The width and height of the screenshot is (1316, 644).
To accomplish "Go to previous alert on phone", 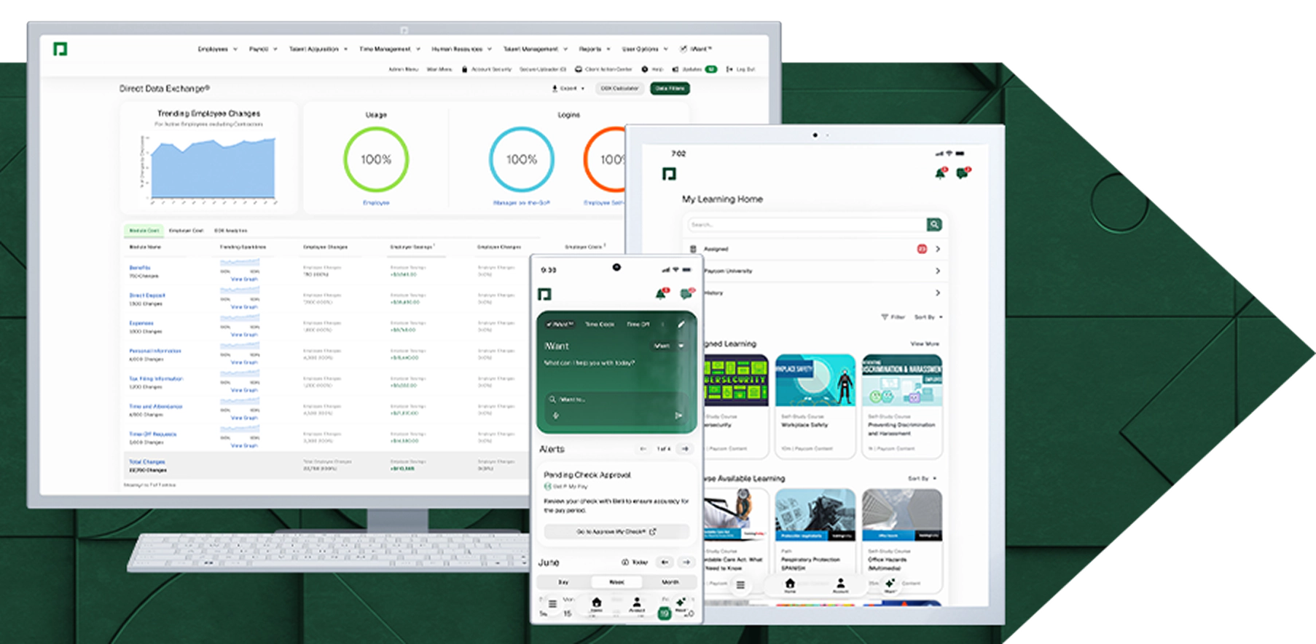I will [643, 449].
